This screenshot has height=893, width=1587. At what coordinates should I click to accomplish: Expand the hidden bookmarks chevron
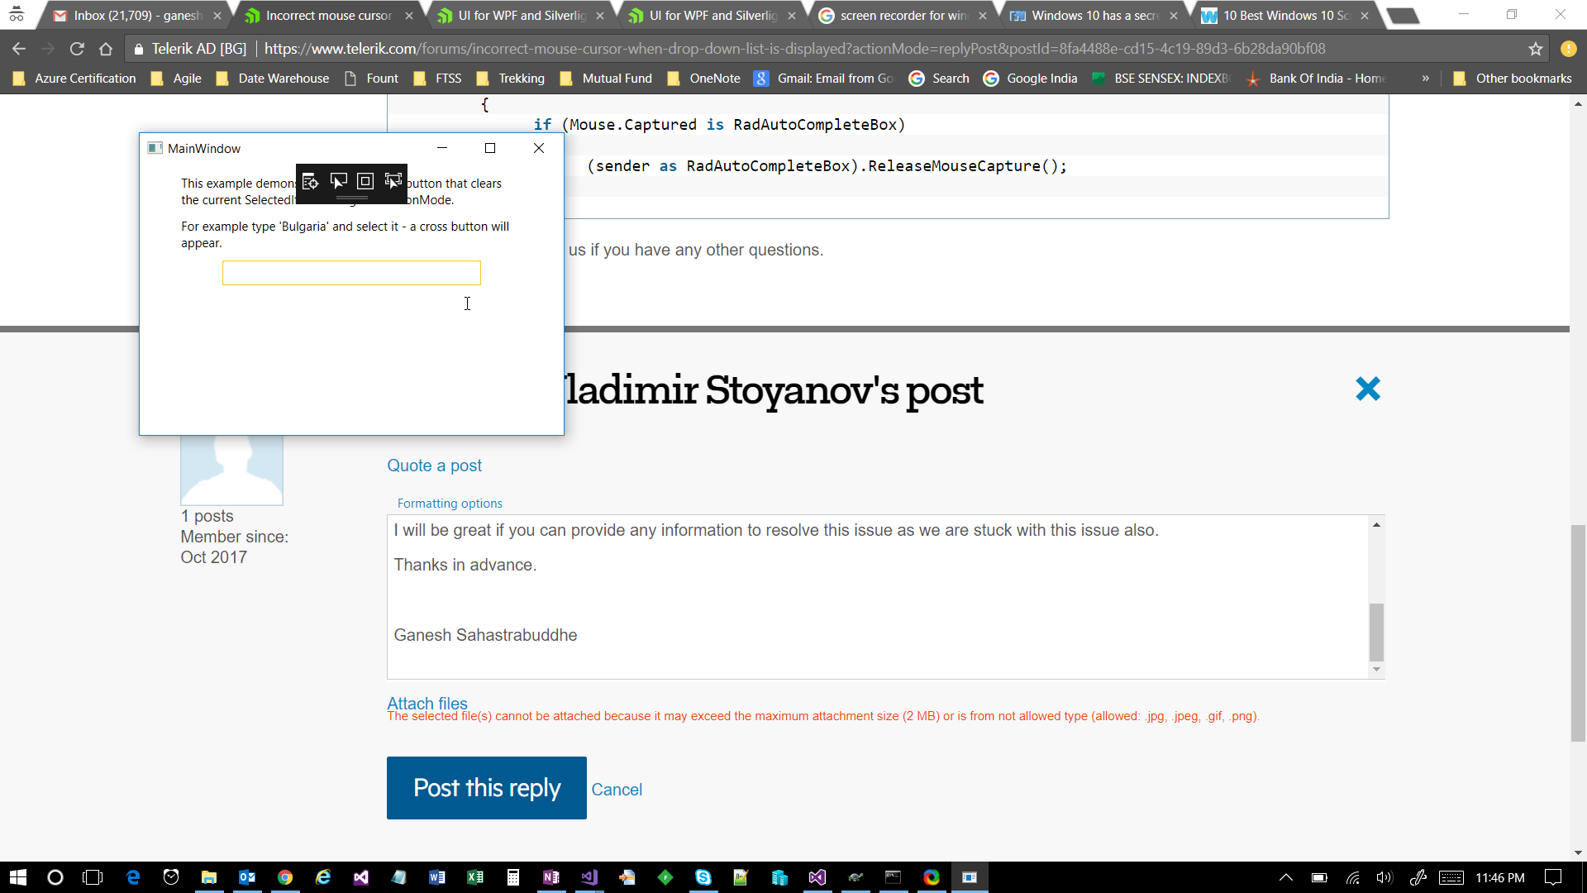click(x=1425, y=79)
